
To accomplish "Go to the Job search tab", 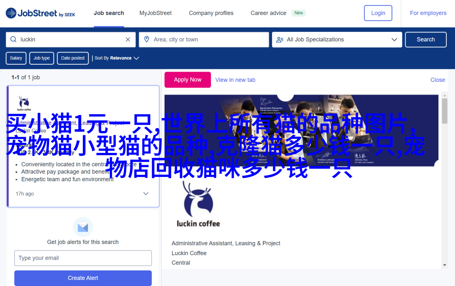I will coord(109,13).
